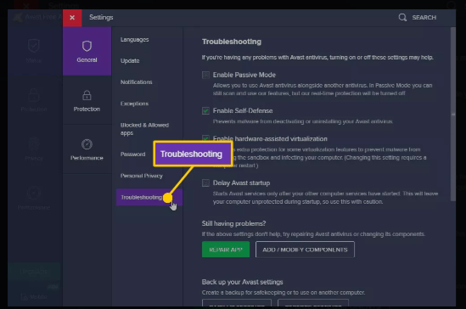Close Settings with the red X
The width and height of the screenshot is (466, 309).
(x=72, y=18)
